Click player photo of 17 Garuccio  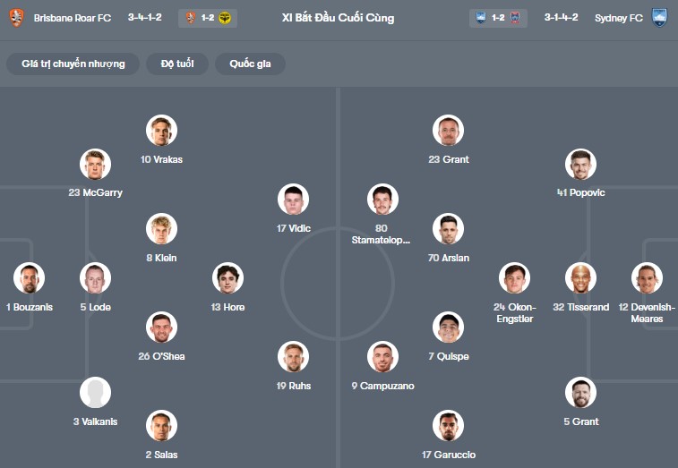click(448, 426)
